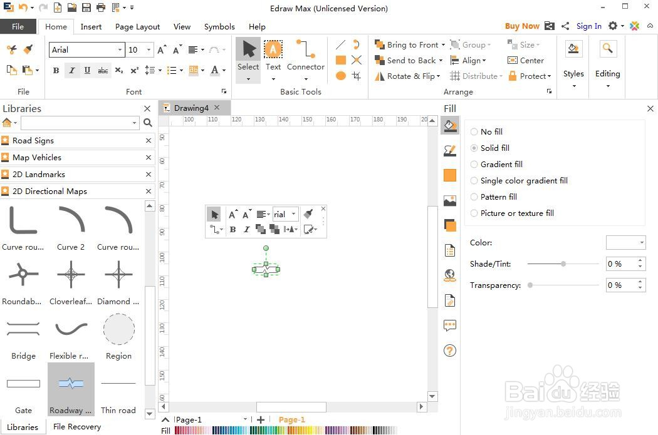Viewport: 658px width, 435px height.
Task: Switch to the Page Layout tab
Action: coord(138,26)
